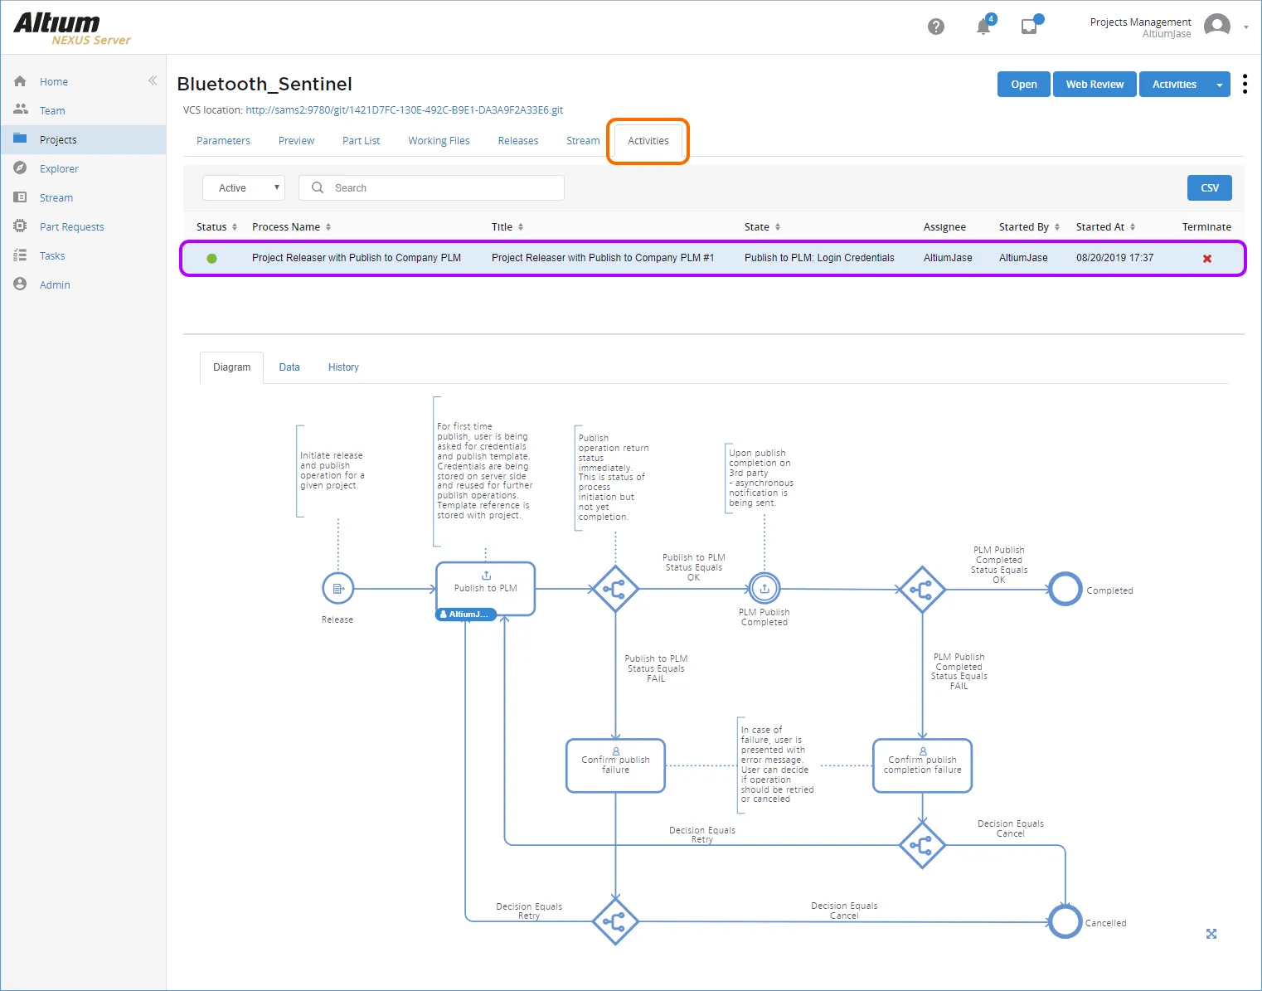The image size is (1262, 991).
Task: Click the Activities blue button
Action: point(1174,85)
